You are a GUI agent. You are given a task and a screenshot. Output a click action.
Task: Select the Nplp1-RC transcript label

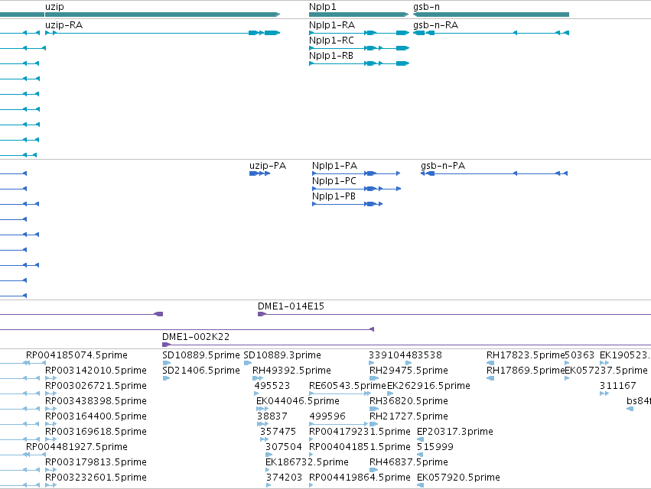tap(331, 40)
